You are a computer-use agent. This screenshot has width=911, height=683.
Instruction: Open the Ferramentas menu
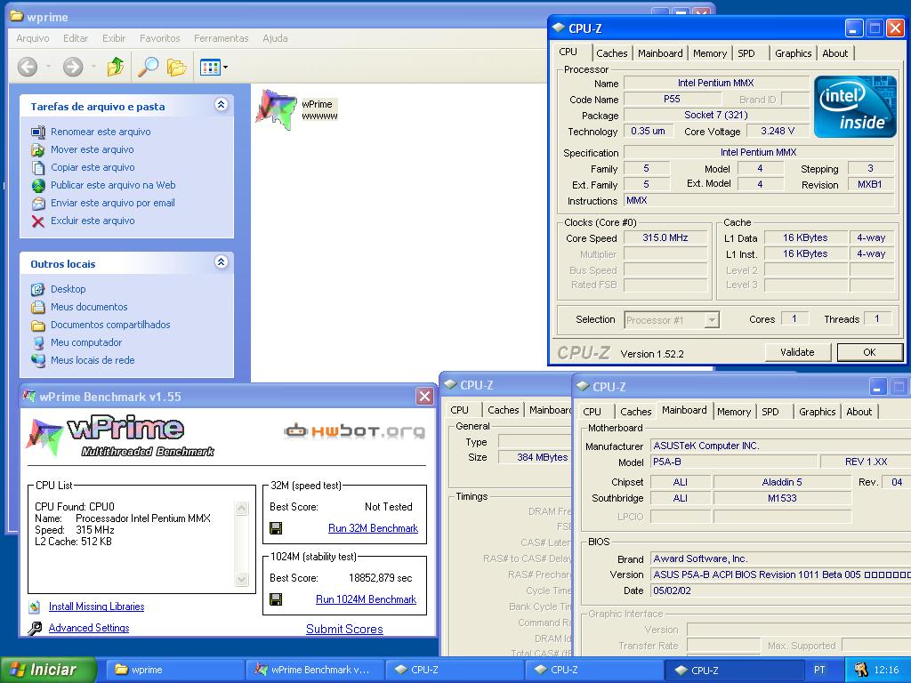[x=222, y=38]
